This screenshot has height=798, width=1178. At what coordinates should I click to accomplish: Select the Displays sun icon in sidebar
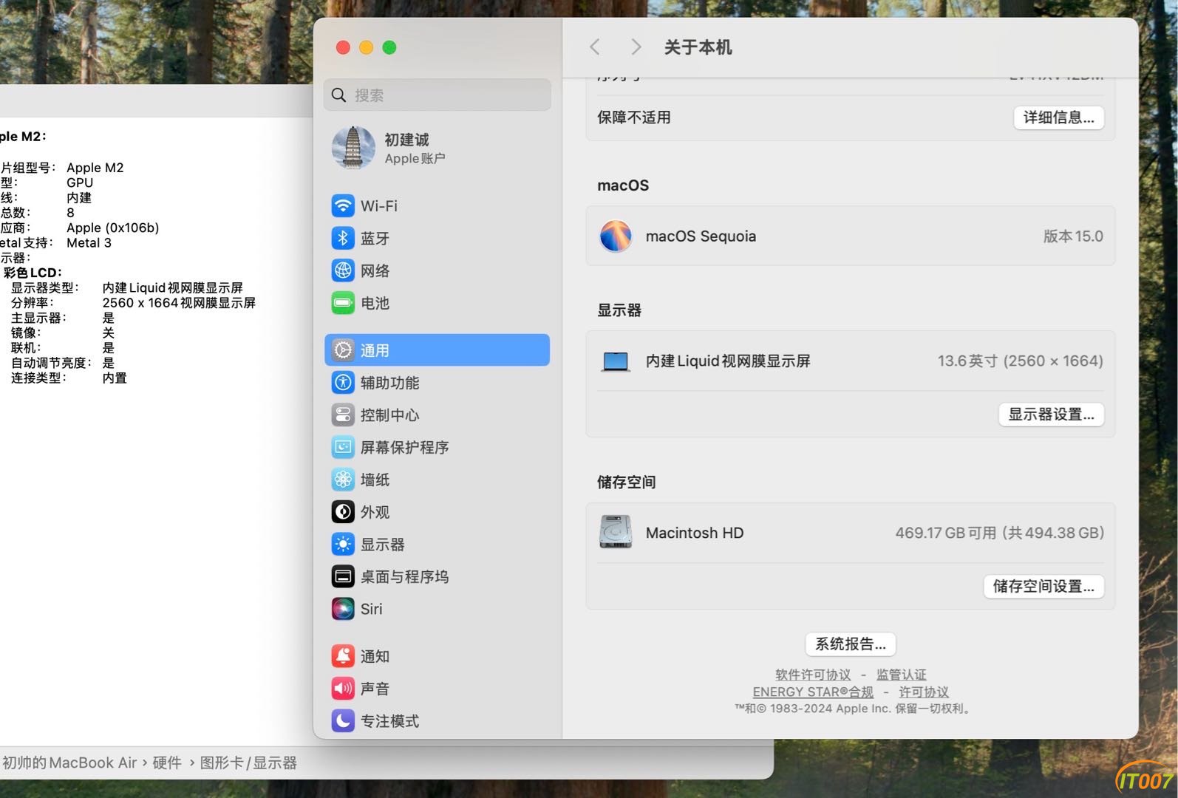click(343, 545)
